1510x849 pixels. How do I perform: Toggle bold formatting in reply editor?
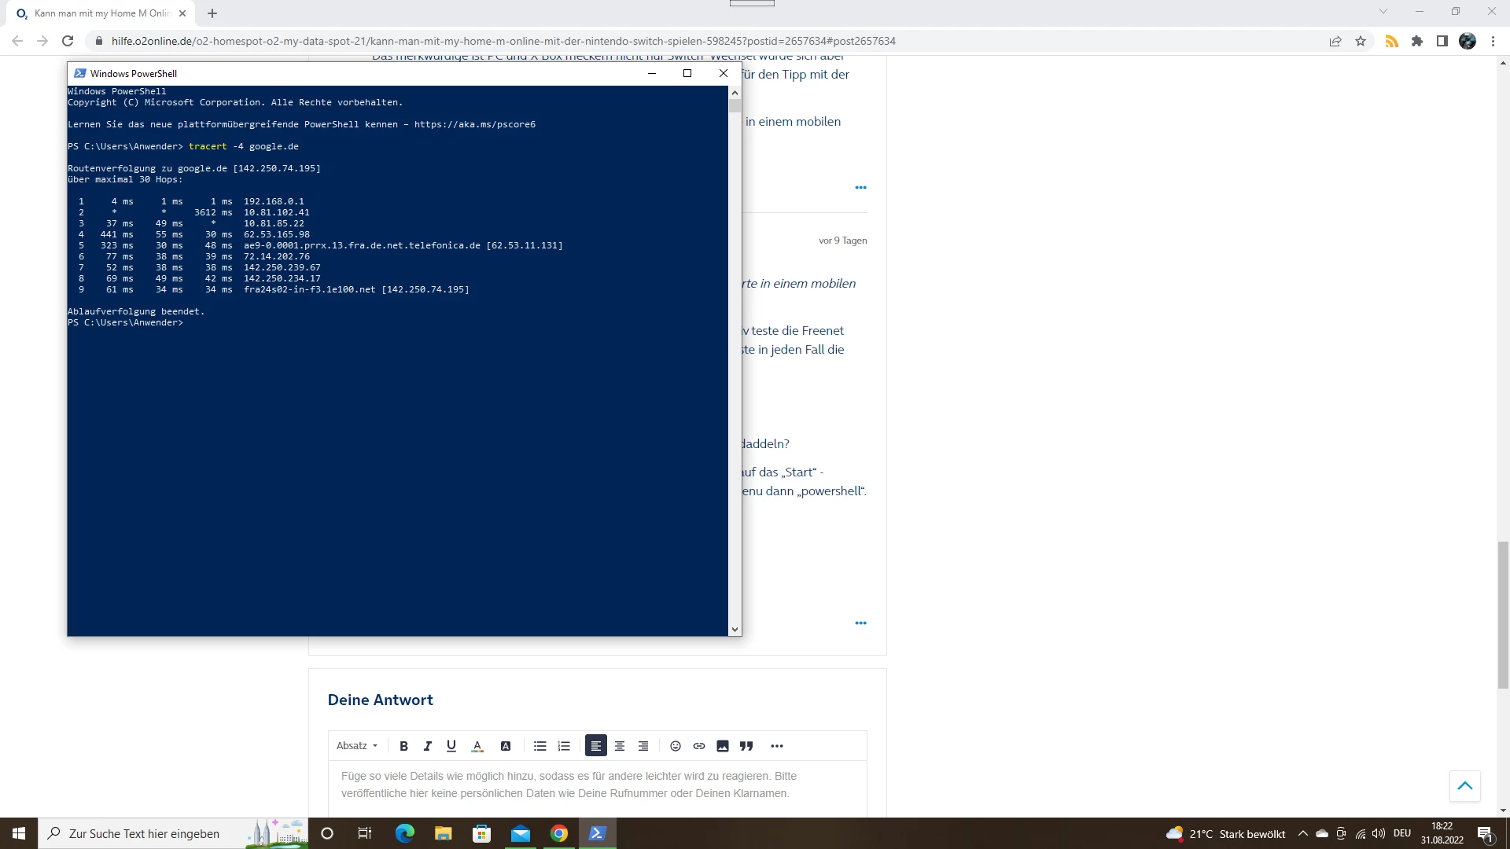click(403, 746)
